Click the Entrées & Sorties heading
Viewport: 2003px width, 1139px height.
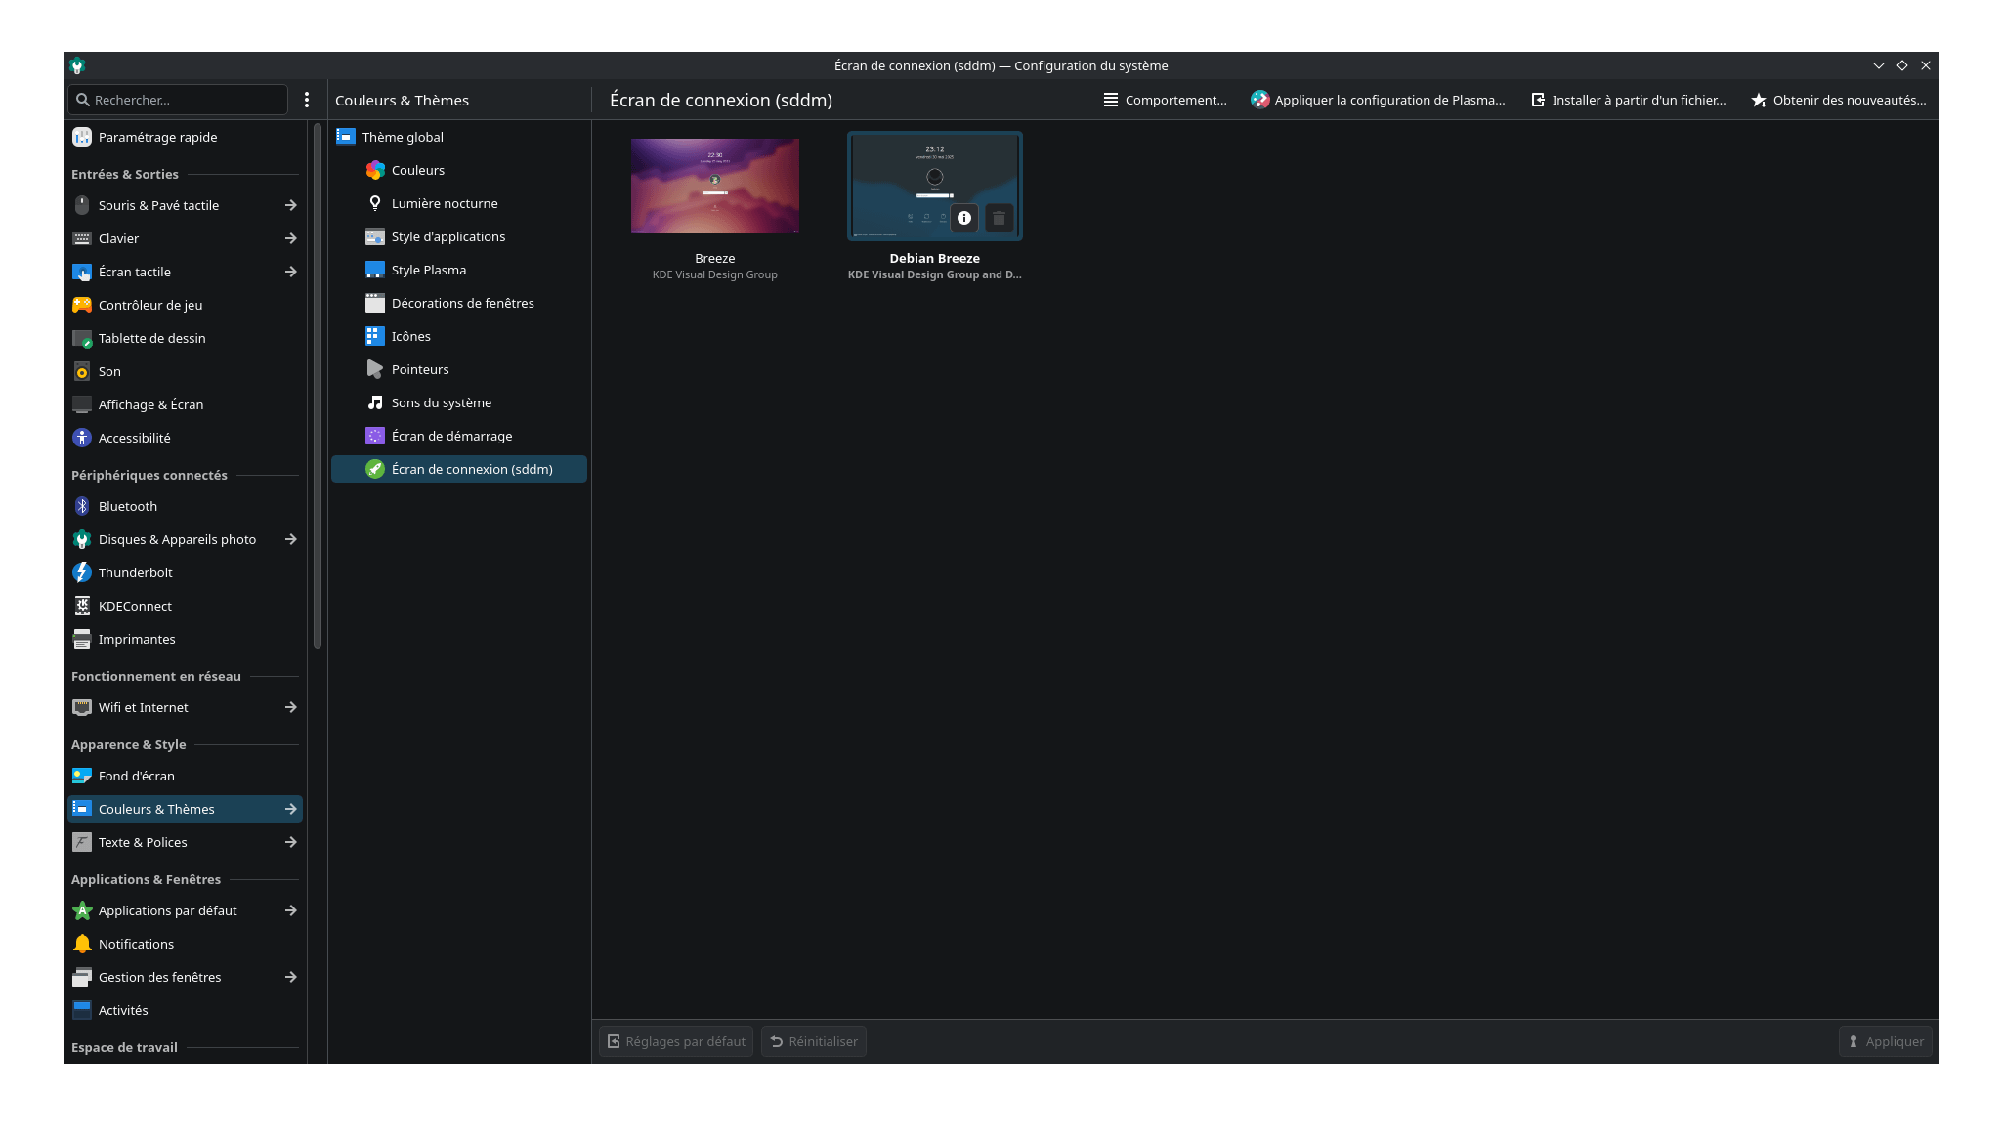(125, 174)
